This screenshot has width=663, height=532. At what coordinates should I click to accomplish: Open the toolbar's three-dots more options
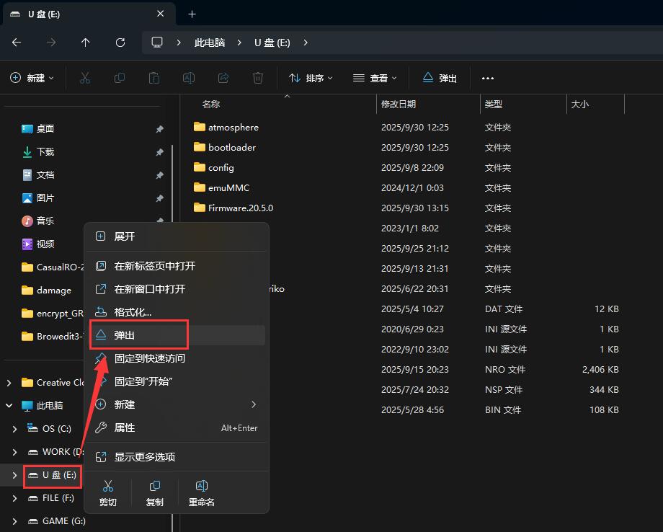(488, 78)
